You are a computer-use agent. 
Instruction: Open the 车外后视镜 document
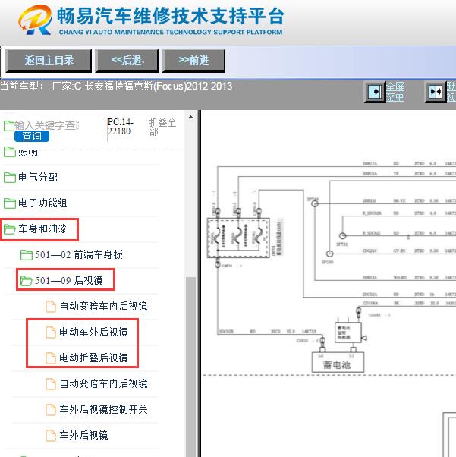(83, 435)
